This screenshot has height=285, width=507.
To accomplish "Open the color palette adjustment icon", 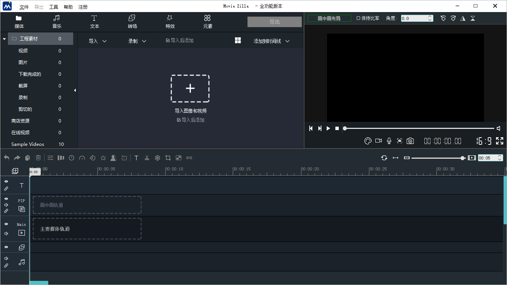I will (368, 141).
